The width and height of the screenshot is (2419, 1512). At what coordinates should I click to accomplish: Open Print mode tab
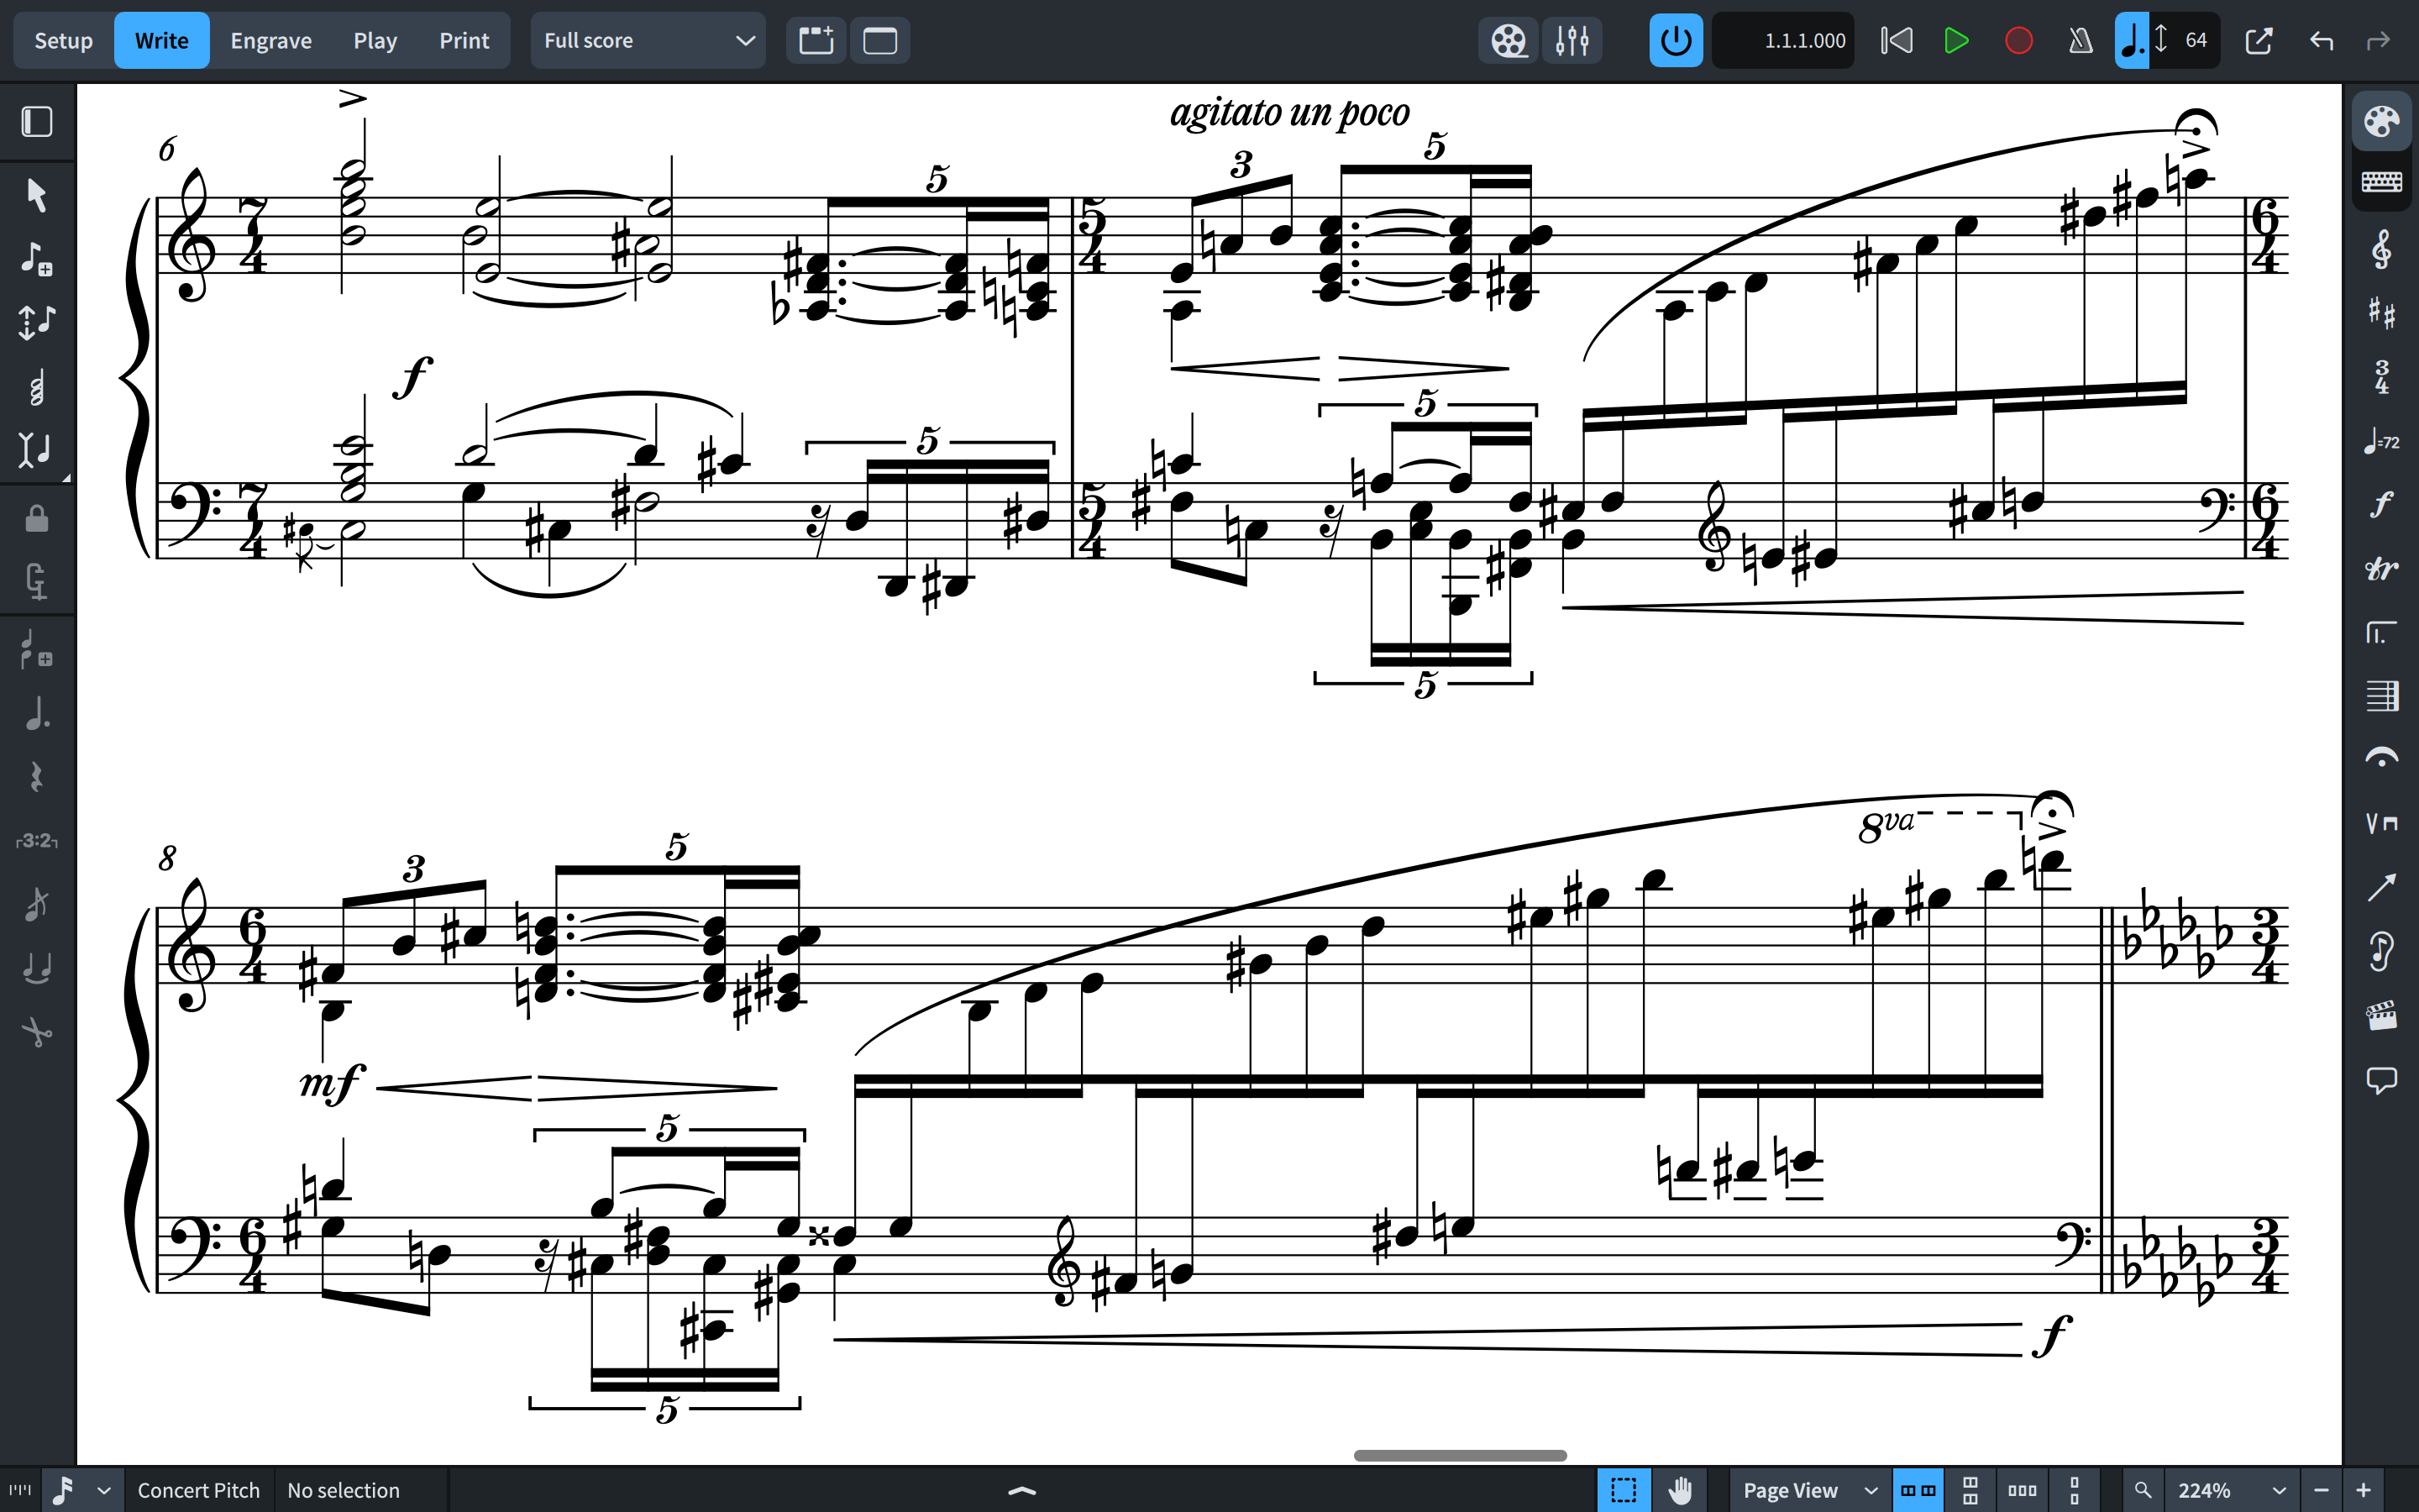tap(464, 41)
